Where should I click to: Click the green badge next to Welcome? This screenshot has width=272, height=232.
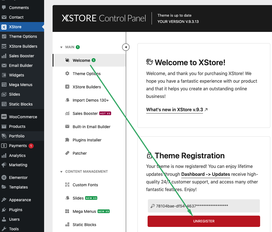94,60
